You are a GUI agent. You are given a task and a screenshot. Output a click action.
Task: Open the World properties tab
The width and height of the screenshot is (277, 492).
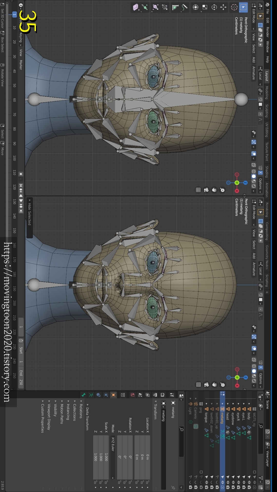tap(133, 395)
